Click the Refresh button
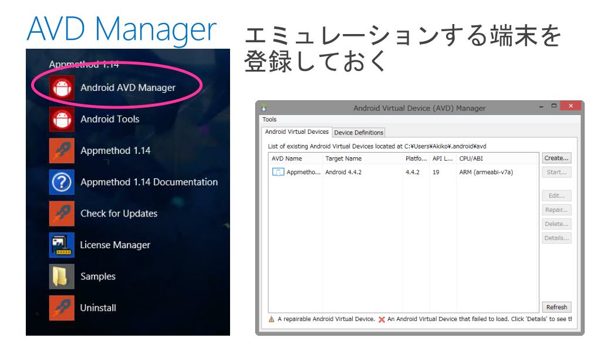 tap(556, 307)
